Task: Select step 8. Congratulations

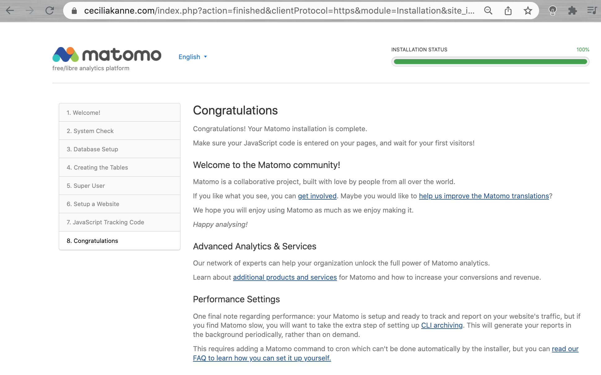Action: pos(119,241)
